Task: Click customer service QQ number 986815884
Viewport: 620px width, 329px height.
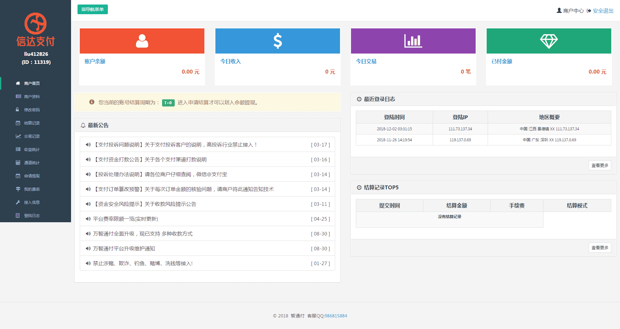Action: (336, 316)
